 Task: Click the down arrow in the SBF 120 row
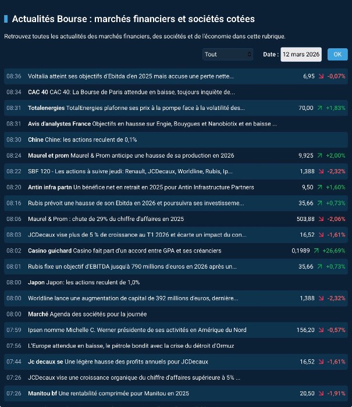pos(321,172)
